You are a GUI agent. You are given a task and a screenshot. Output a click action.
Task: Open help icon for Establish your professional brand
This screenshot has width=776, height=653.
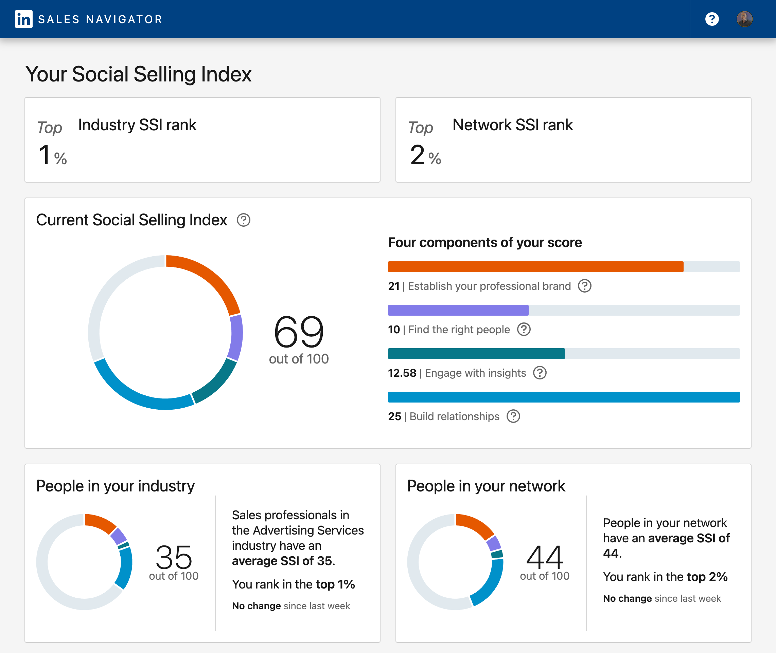point(585,286)
